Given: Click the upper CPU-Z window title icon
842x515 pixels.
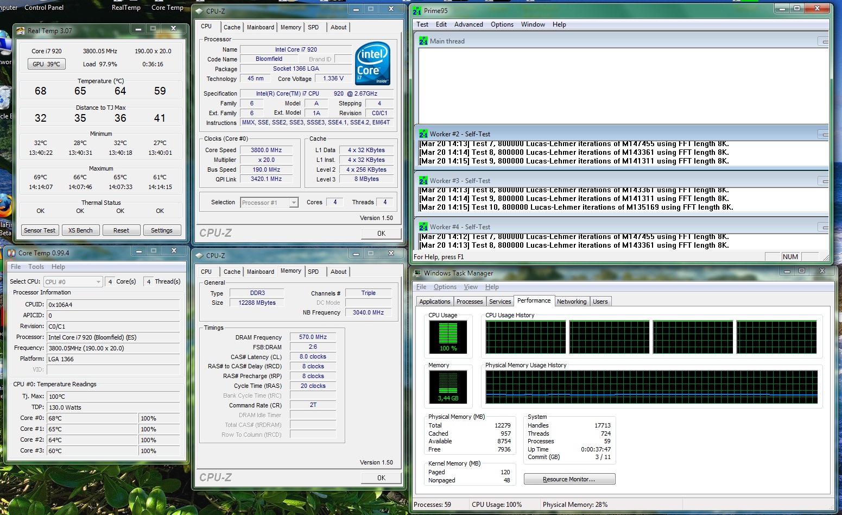Looking at the screenshot, I should click(199, 11).
